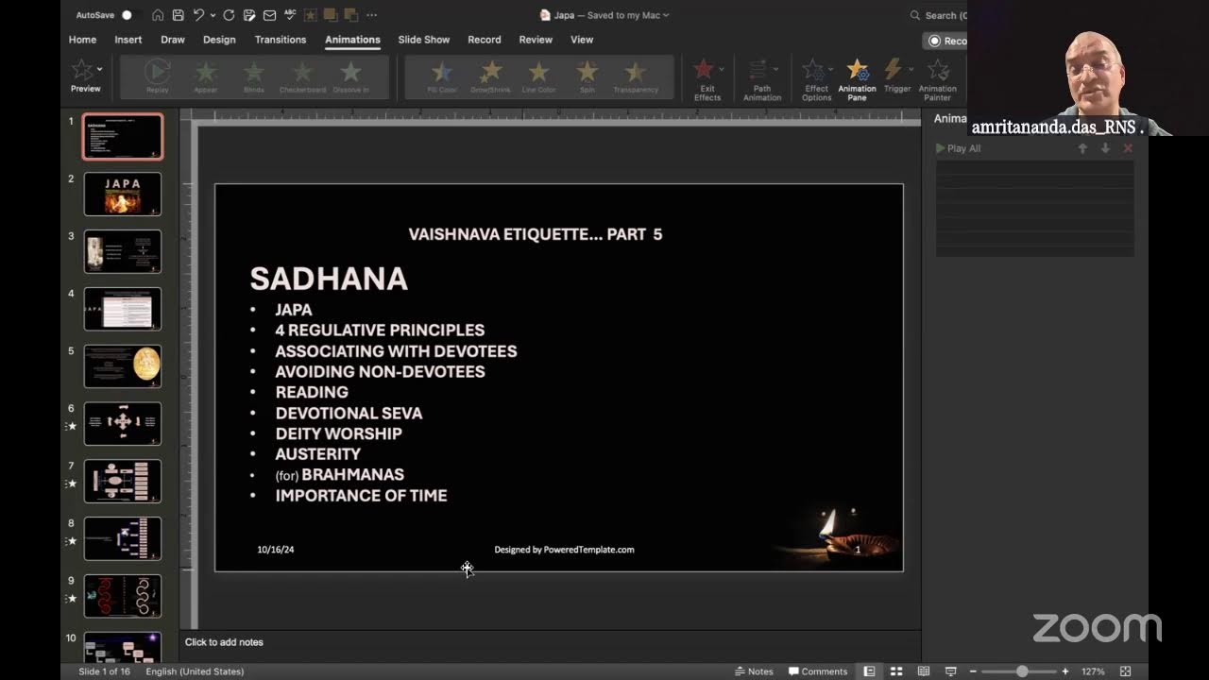
Task: Click 'Click to add notes' field
Action: tap(224, 642)
